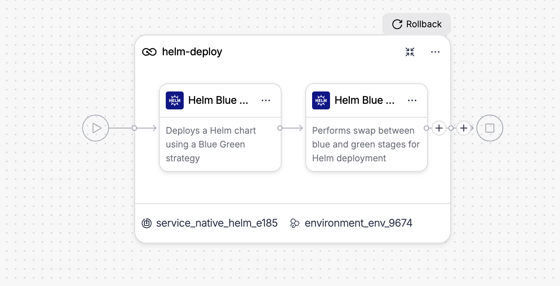Click the helm-deploy link icon
Image resolution: width=560 pixels, height=286 pixels.
coord(149,52)
